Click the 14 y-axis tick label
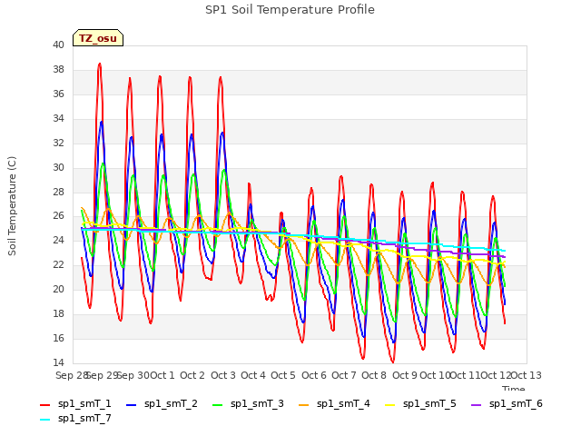The height and width of the screenshot is (436, 581). [x=58, y=363]
